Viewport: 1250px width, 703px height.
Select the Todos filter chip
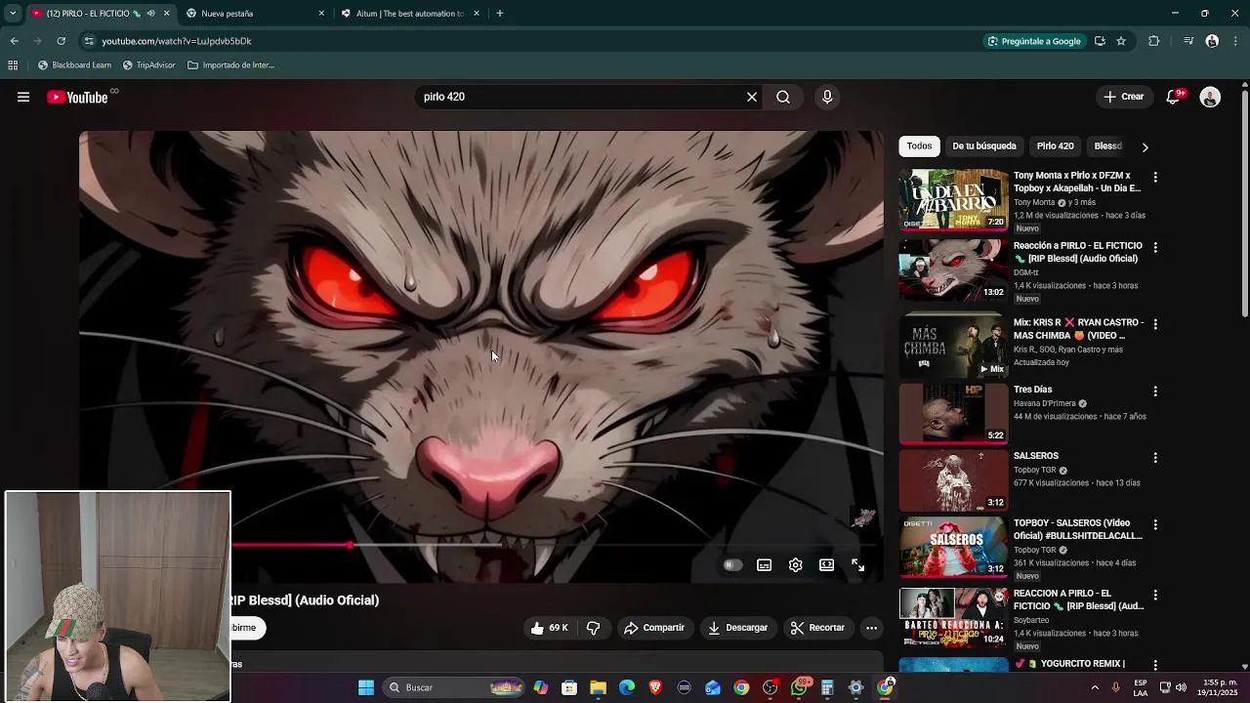click(919, 146)
